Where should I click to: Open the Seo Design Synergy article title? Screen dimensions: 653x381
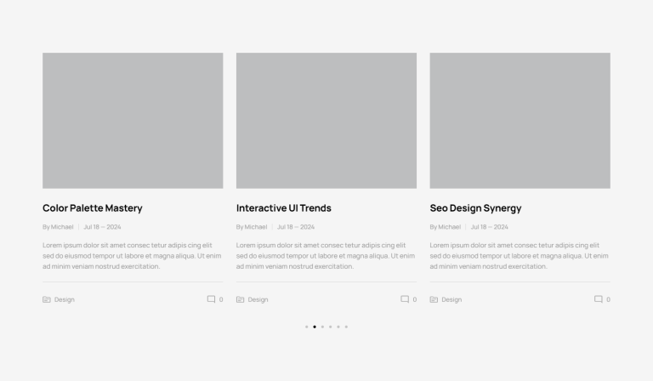475,208
